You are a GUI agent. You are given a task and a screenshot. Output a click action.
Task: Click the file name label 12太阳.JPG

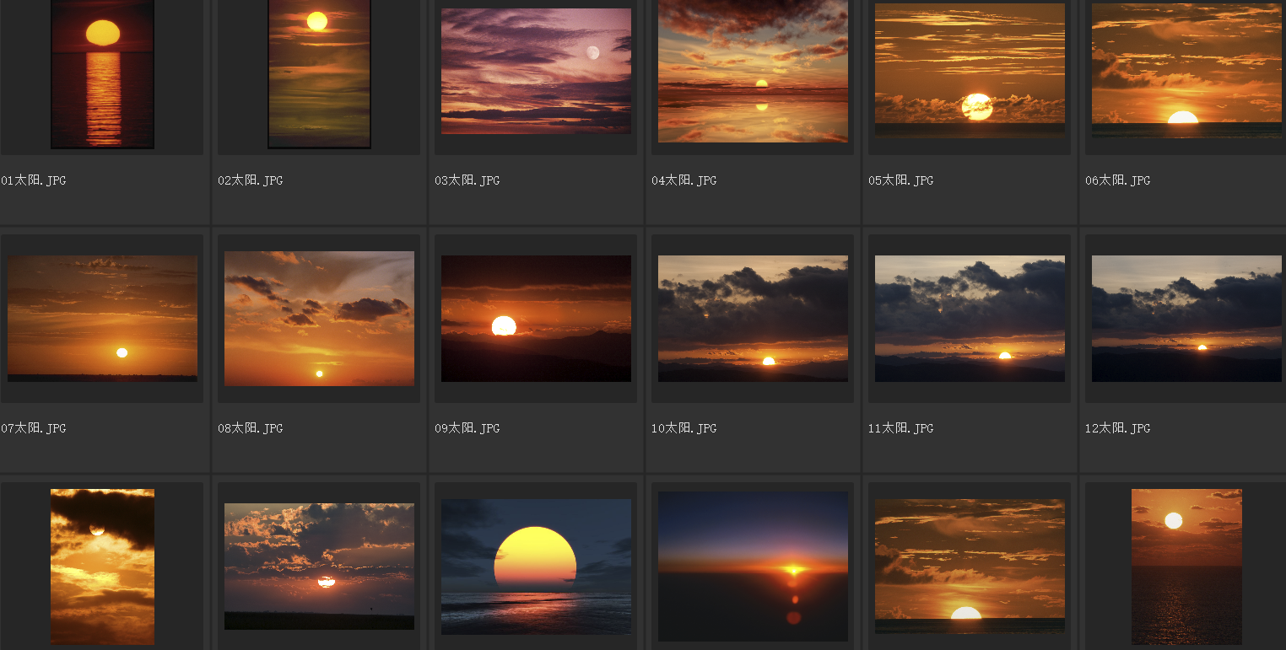tap(1118, 428)
